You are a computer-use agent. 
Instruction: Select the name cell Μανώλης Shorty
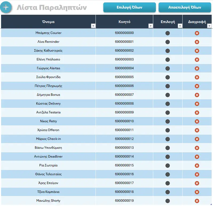coord(48,201)
